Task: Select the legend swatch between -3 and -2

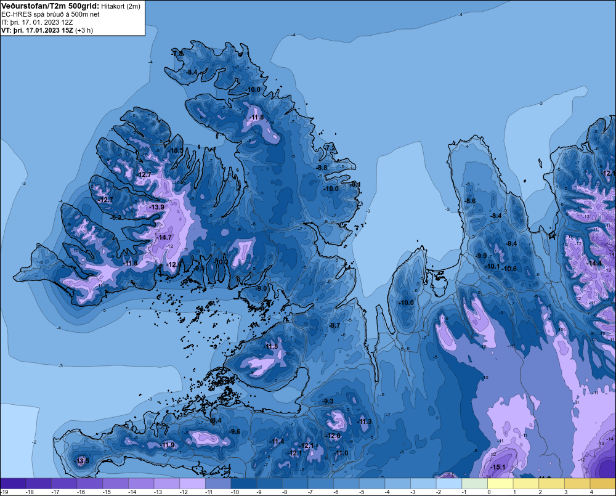Action: [x=423, y=483]
